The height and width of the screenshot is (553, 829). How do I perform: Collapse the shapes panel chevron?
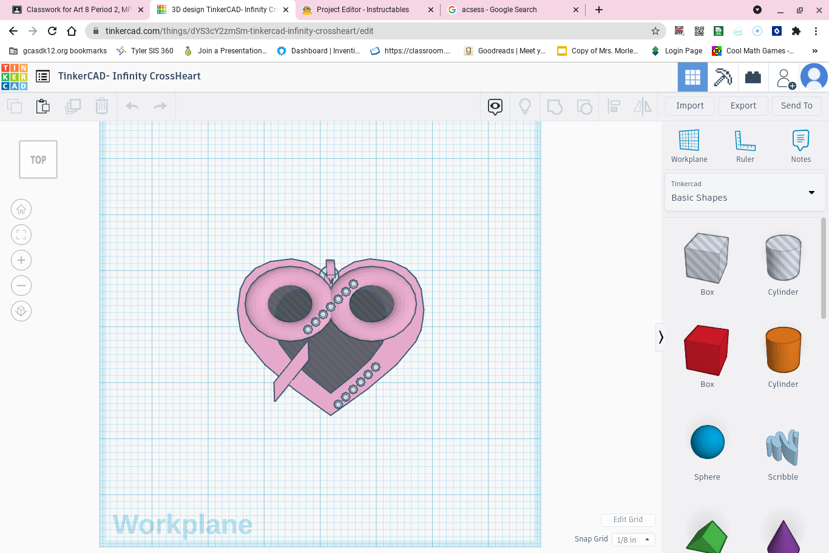coord(661,337)
